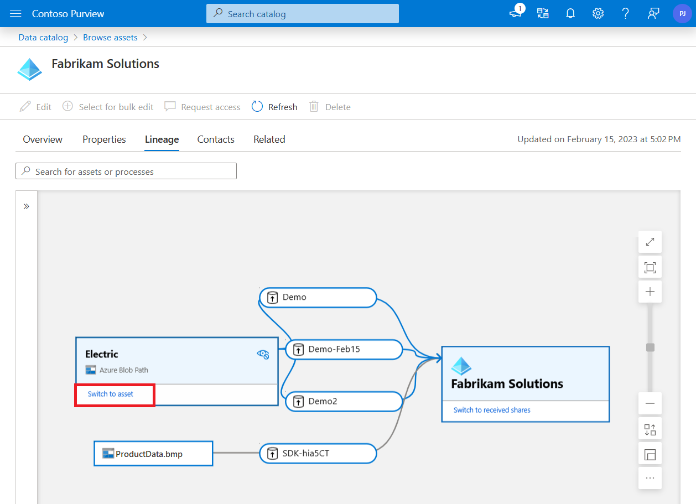Click the hamburger menu icon
Viewport: 696px width, 504px height.
(x=15, y=13)
